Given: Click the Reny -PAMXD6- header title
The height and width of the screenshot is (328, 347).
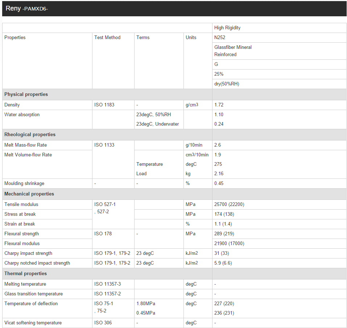Looking at the screenshot, I should coord(26,8).
